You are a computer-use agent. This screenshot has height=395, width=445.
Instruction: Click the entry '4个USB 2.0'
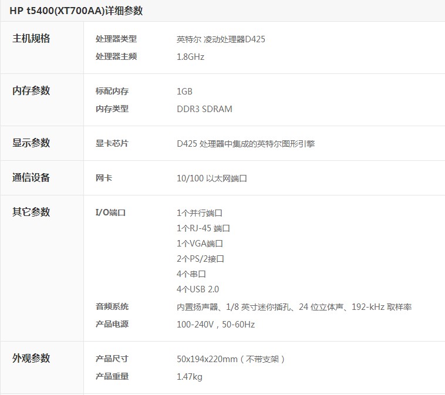[x=198, y=289]
